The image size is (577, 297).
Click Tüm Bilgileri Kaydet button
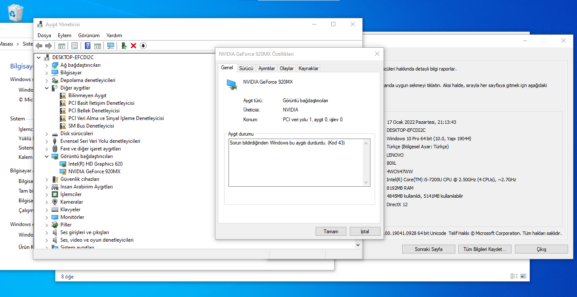[484, 249]
